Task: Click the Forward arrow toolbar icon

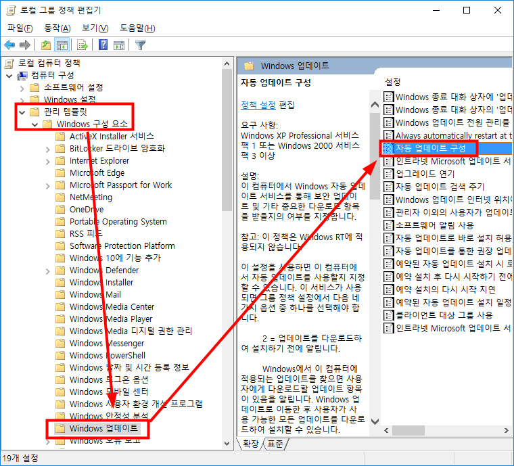Action: tap(25, 45)
